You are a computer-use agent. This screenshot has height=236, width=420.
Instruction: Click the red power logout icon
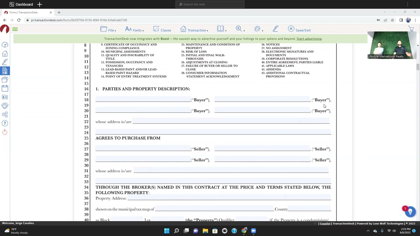pos(5,132)
